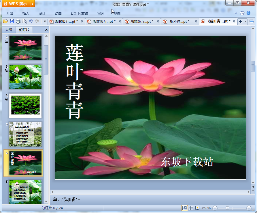The image size is (257, 213).
Task: Switch to Slide Sorter view icon
Action: (191, 208)
